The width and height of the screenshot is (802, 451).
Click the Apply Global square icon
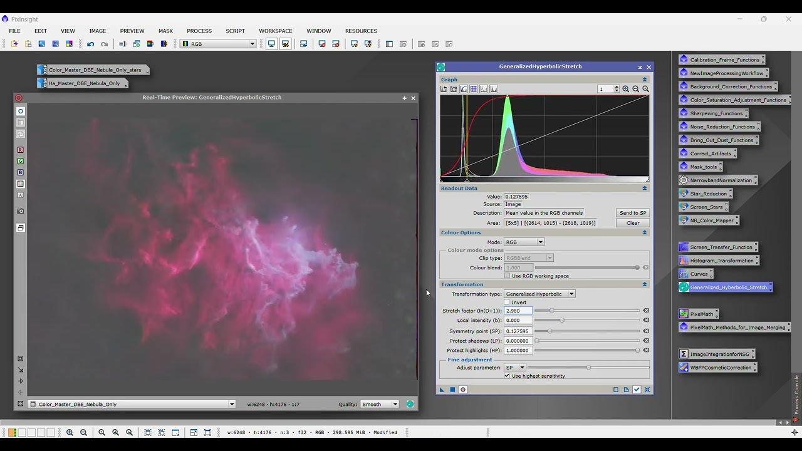(x=452, y=390)
